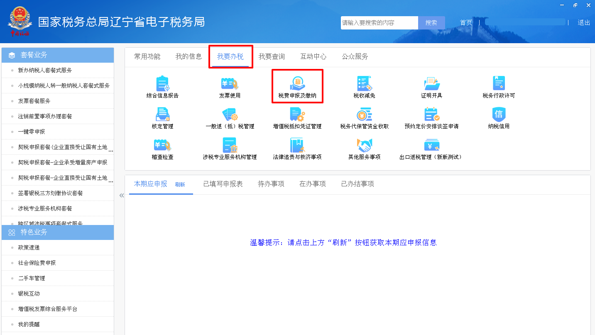The height and width of the screenshot is (335, 595).
Task: Click 税费申报及缴纳 icon
Action: coord(297,84)
